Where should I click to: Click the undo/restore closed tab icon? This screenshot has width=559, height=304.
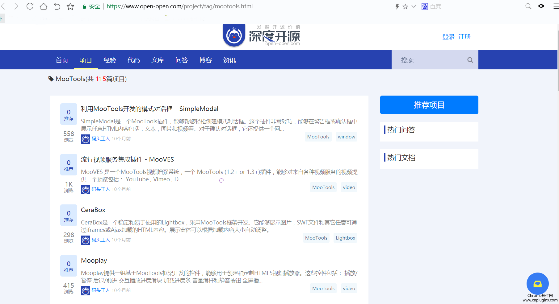pos(57,6)
